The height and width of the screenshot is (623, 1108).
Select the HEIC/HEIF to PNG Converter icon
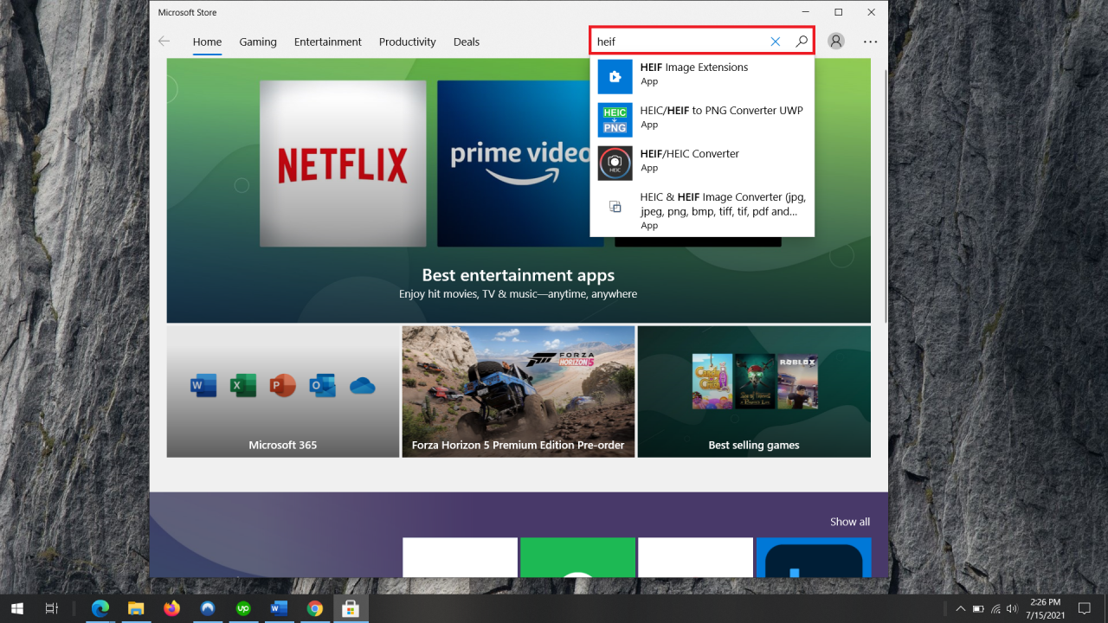(x=615, y=119)
